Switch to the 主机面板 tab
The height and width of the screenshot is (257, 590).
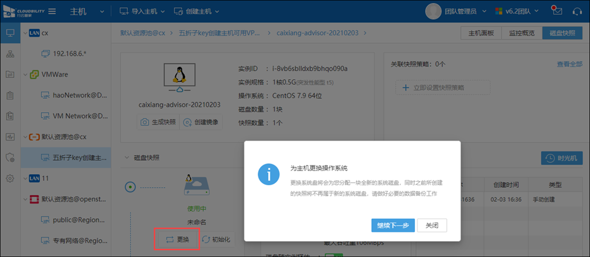click(481, 33)
